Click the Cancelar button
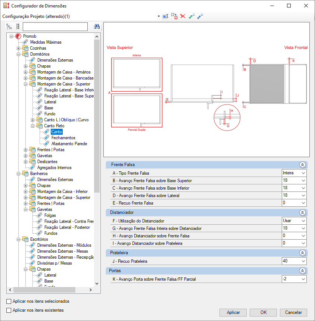 tap(293, 312)
